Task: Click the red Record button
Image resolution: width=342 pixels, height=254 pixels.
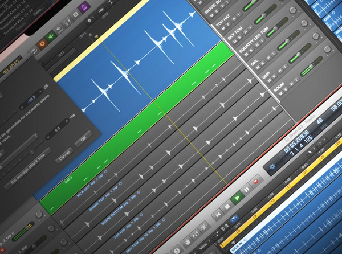Action: click(256, 182)
